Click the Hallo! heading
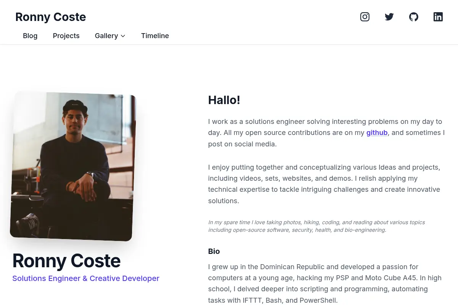 coord(224,100)
